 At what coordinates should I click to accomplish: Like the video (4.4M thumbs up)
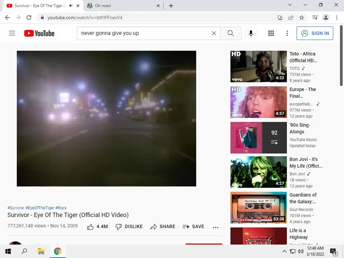click(97, 227)
